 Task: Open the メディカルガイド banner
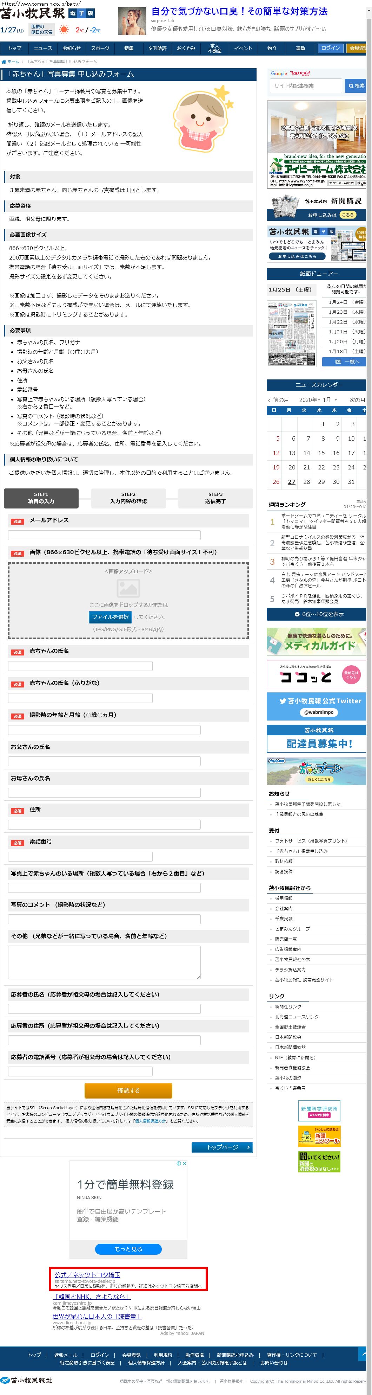(316, 641)
